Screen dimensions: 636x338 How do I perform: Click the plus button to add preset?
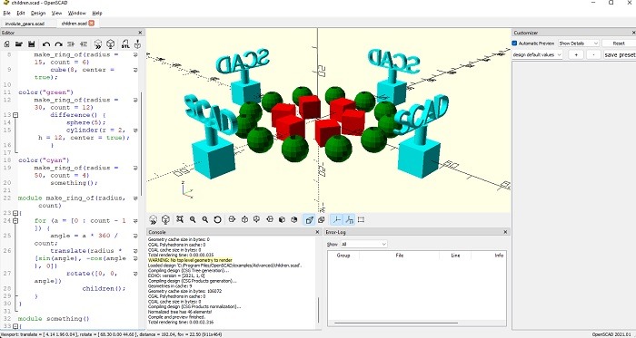click(x=575, y=54)
